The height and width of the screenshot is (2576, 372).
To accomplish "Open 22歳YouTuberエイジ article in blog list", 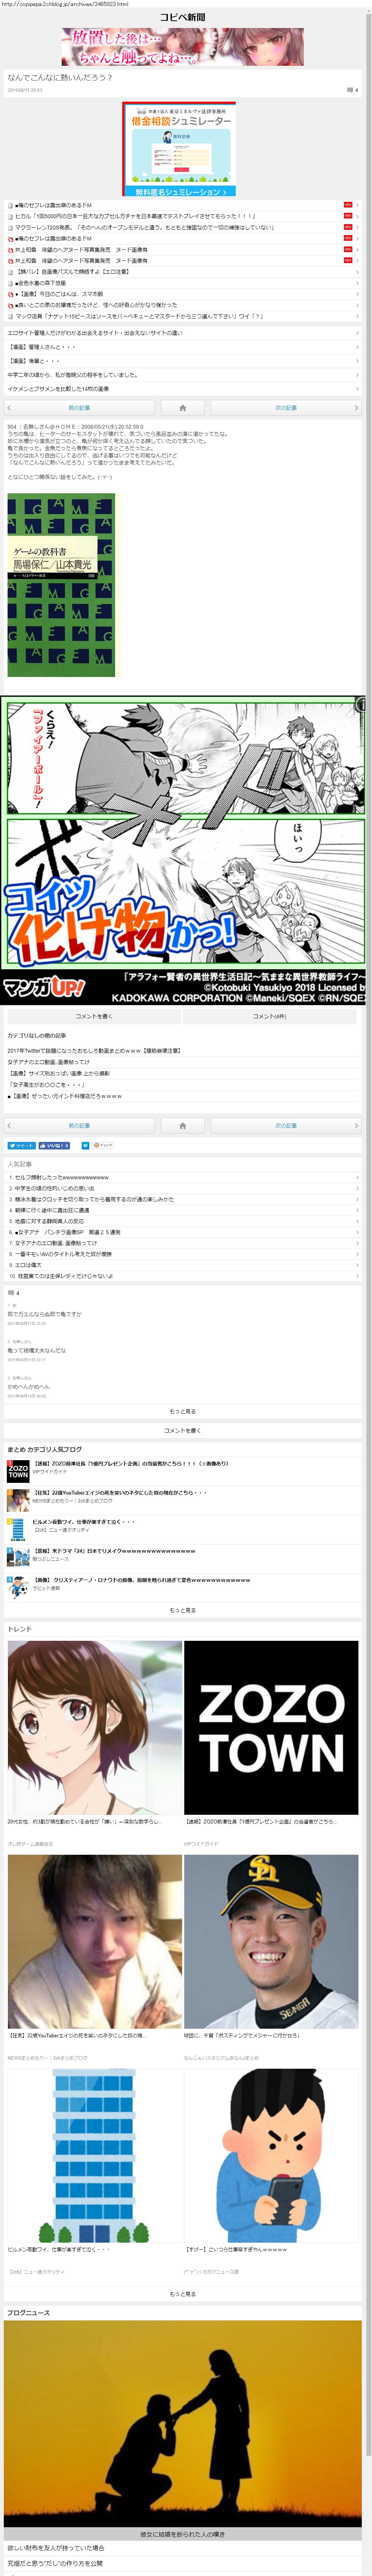I will click(120, 1493).
